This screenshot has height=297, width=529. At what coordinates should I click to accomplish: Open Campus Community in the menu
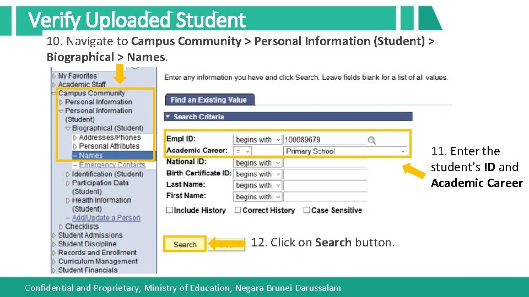[x=91, y=94]
